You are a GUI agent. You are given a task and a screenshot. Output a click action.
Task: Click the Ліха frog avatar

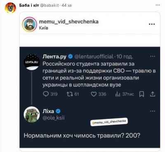32,114
